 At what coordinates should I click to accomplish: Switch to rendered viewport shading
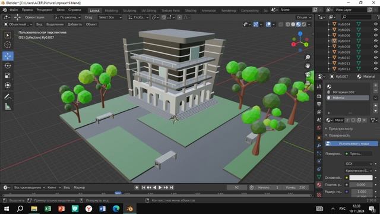pyautogui.click(x=303, y=24)
